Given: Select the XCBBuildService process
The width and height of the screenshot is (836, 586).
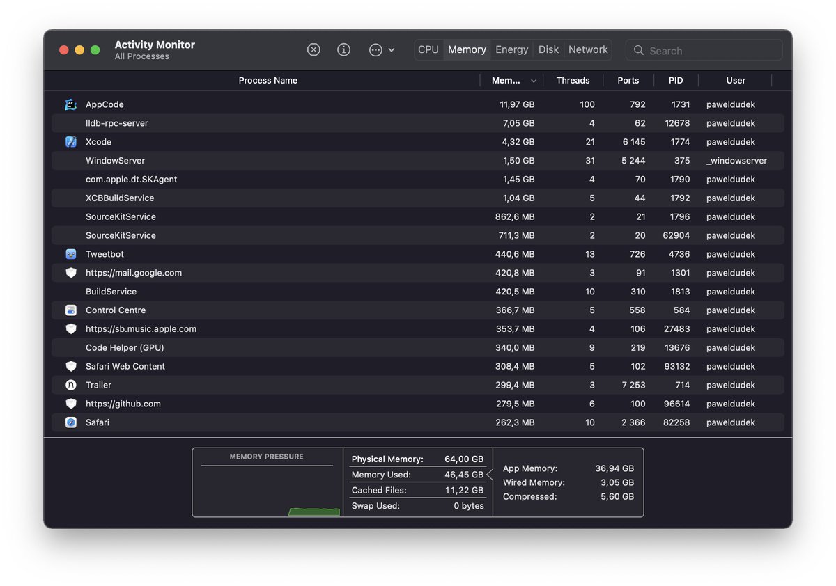Looking at the screenshot, I should [418, 198].
